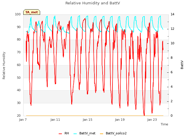
Task: Toggle the BattV_soilco2 legend entry
Action: 113,133
